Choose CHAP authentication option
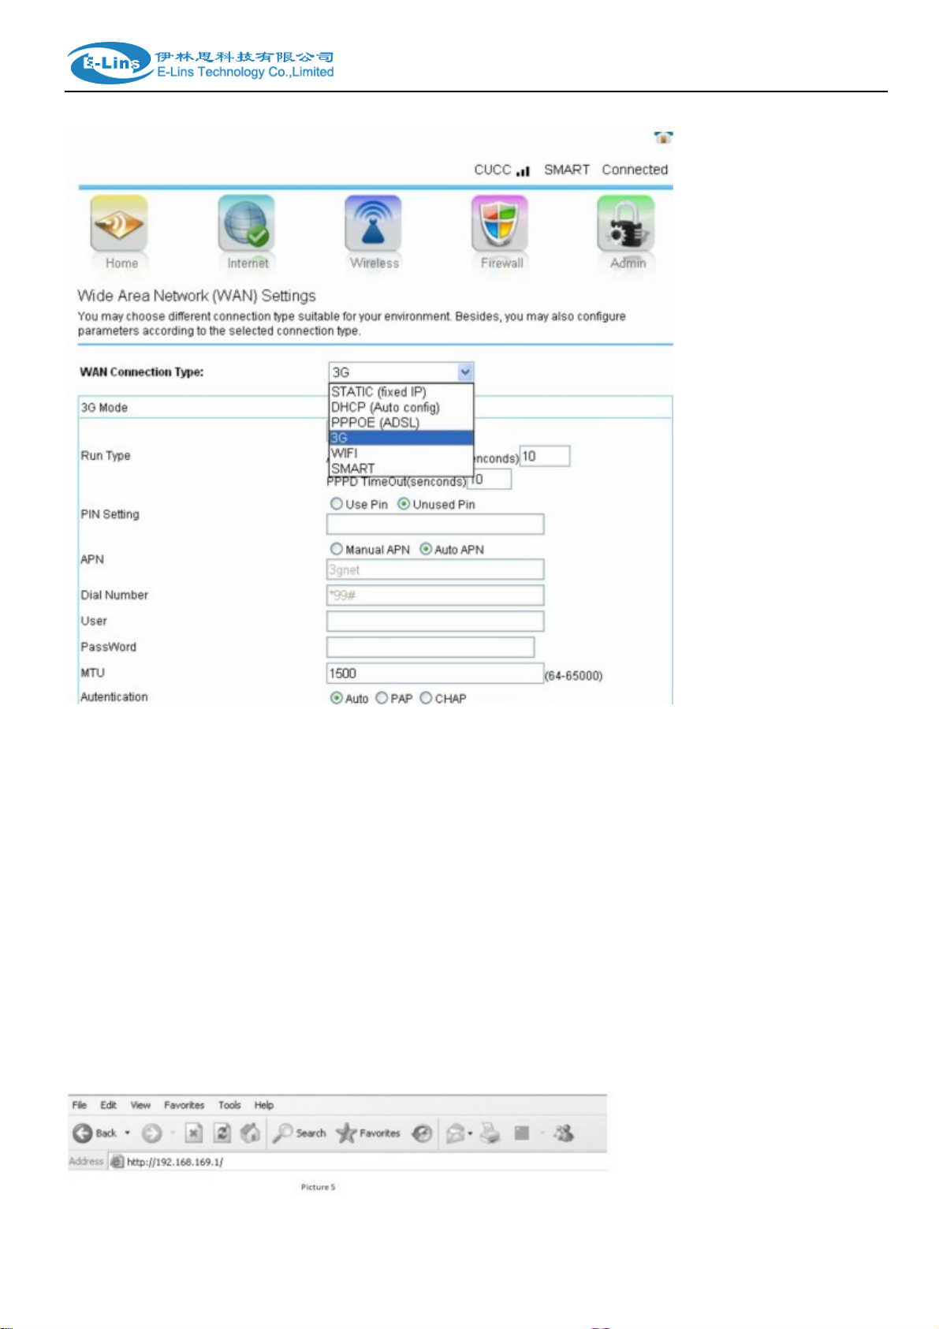The height and width of the screenshot is (1329, 939). (427, 698)
